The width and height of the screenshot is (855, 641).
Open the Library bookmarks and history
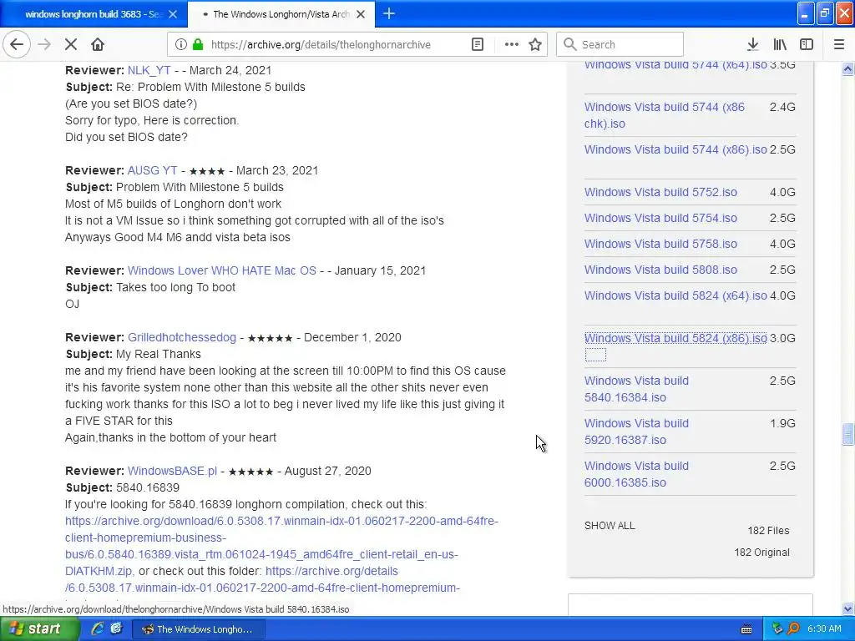coord(780,44)
